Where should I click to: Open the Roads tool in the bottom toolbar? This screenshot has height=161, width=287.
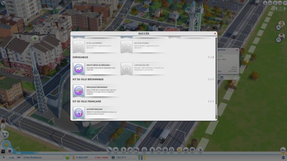109,150
